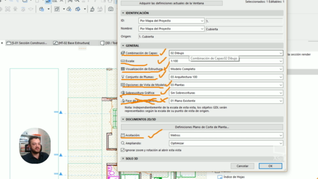The height and width of the screenshot is (179, 318).
Task: Click 'la sección render' text behind the dialog
Action: pos(299,54)
